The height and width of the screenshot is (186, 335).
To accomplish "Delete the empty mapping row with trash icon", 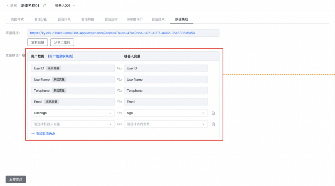I will pyautogui.click(x=213, y=124).
